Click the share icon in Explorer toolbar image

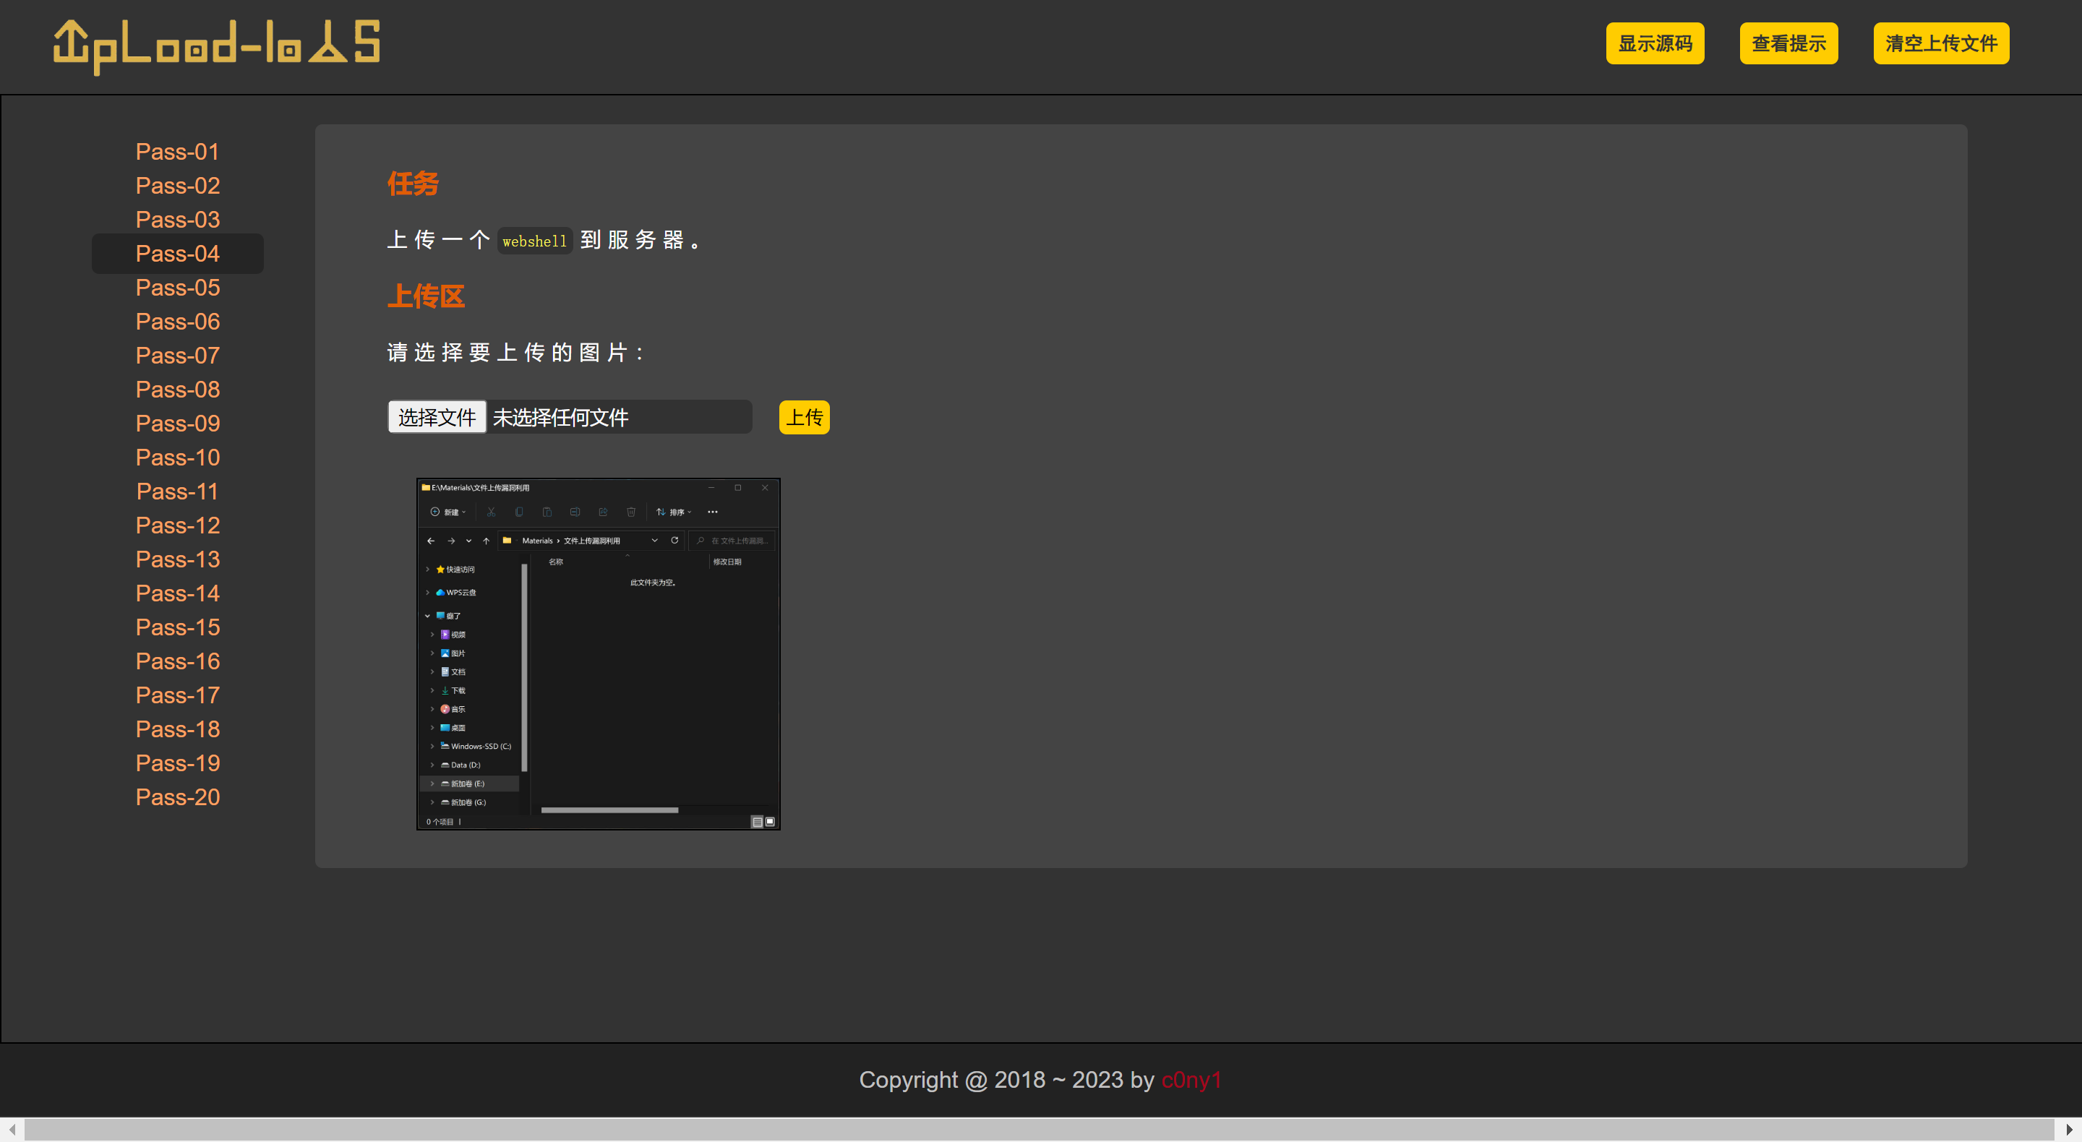pyautogui.click(x=603, y=512)
